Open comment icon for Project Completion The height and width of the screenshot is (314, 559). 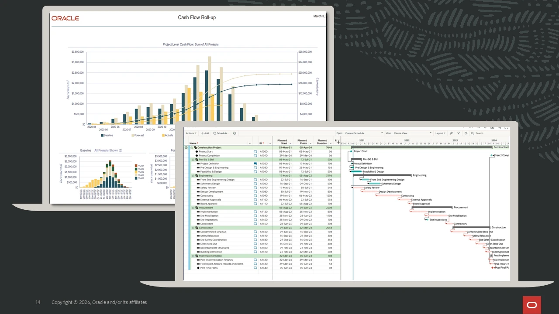(x=255, y=155)
